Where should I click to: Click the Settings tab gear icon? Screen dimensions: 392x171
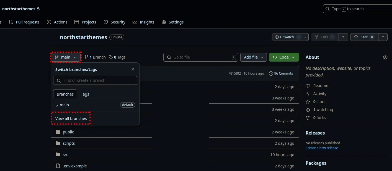coord(164,22)
